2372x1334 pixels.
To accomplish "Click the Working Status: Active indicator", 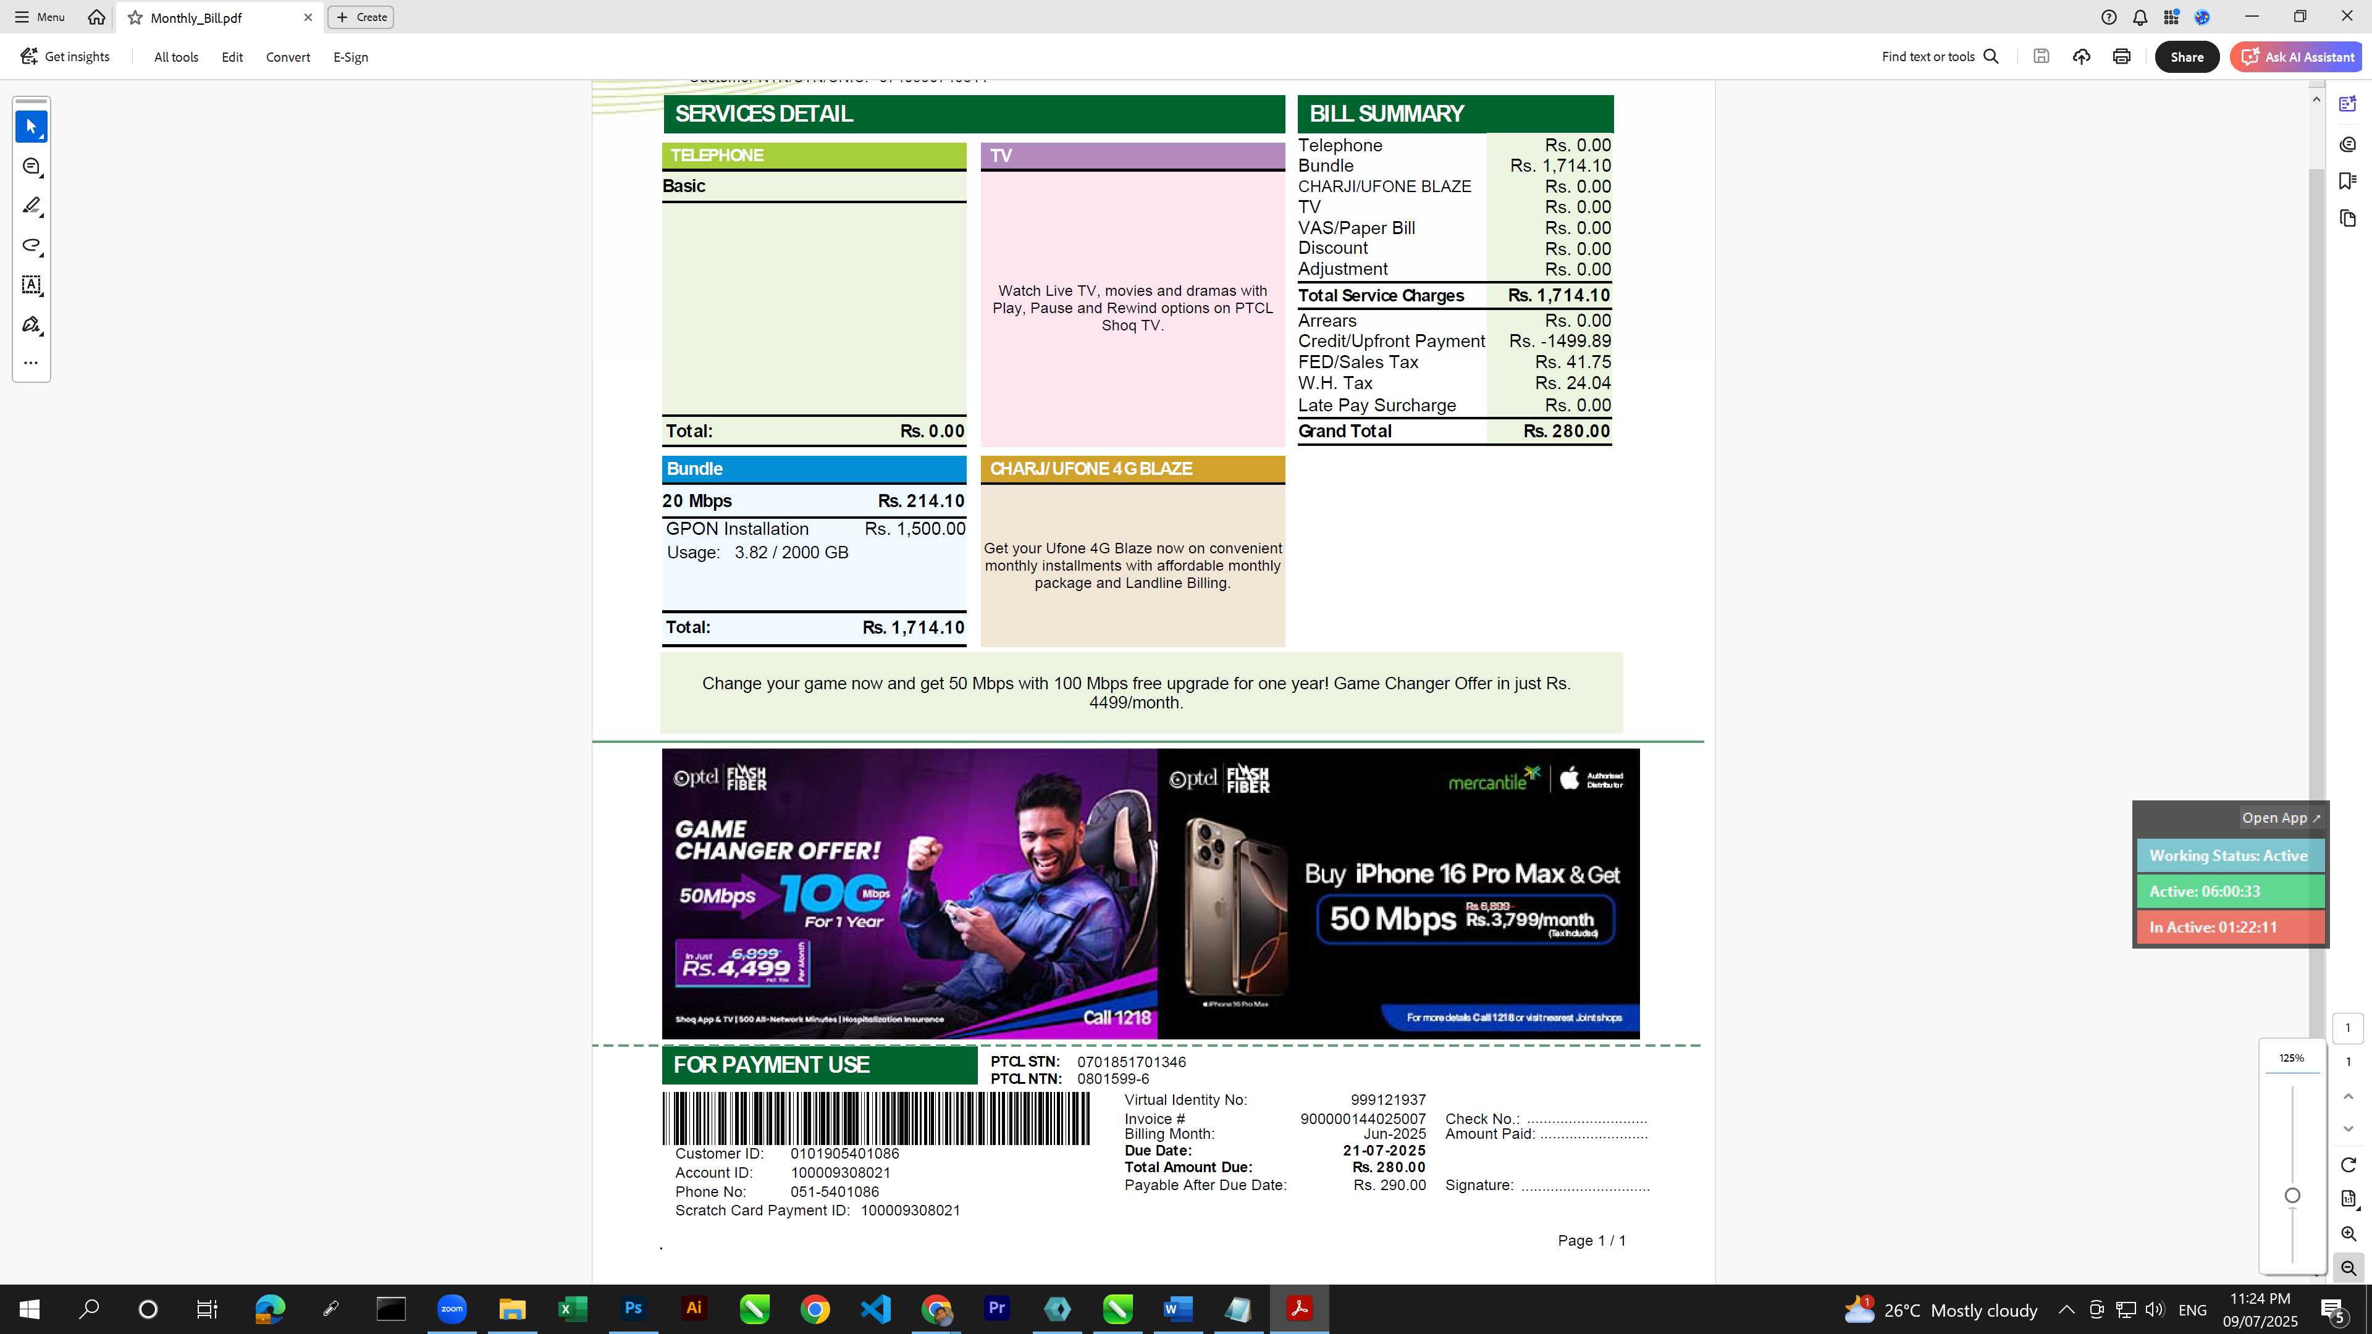I will coord(2229,856).
